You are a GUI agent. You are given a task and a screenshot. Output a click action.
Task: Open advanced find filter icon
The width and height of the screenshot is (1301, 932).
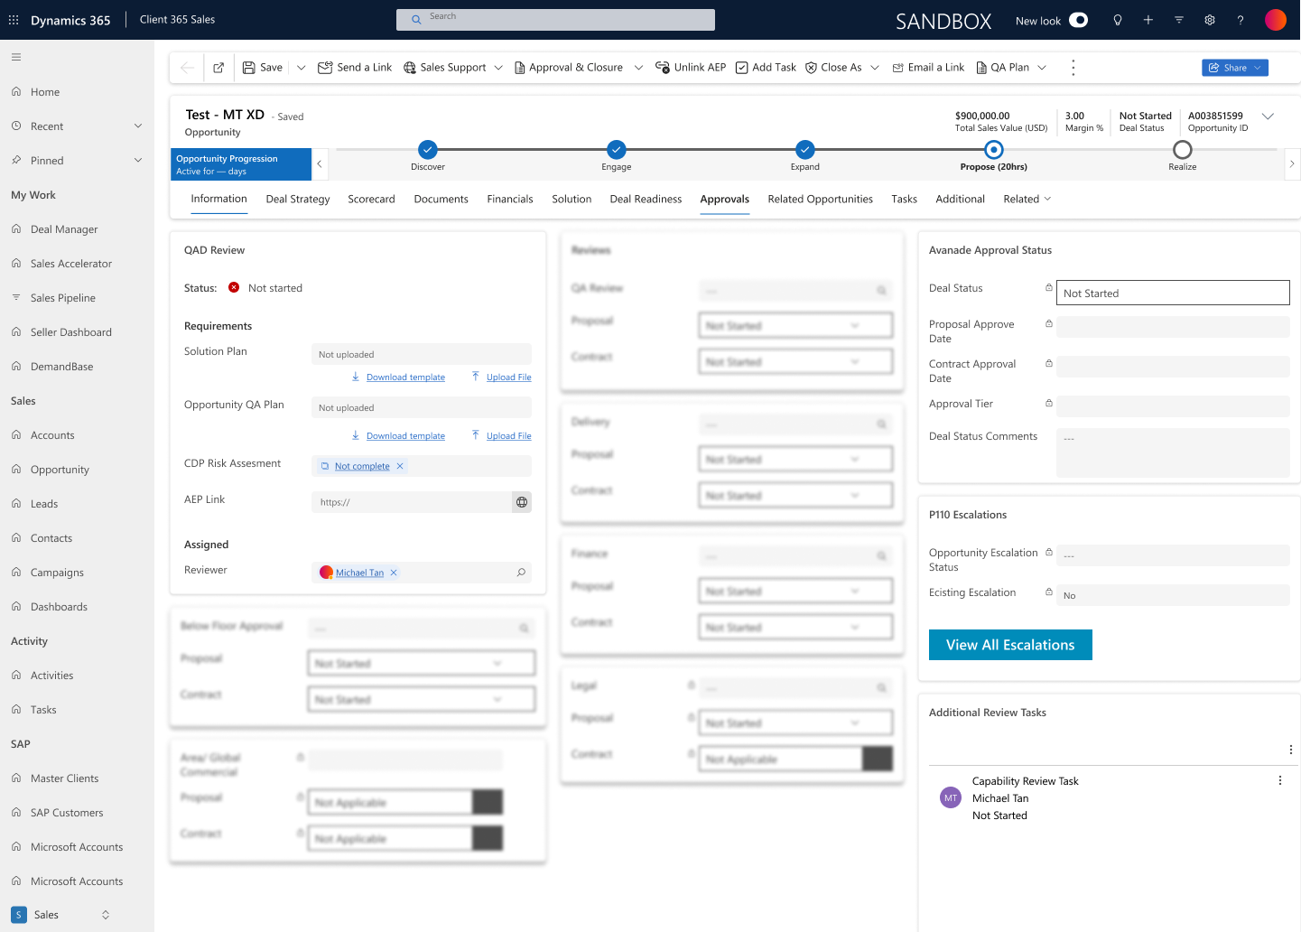(x=1179, y=20)
